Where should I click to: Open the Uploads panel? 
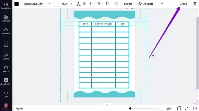tap(6, 31)
